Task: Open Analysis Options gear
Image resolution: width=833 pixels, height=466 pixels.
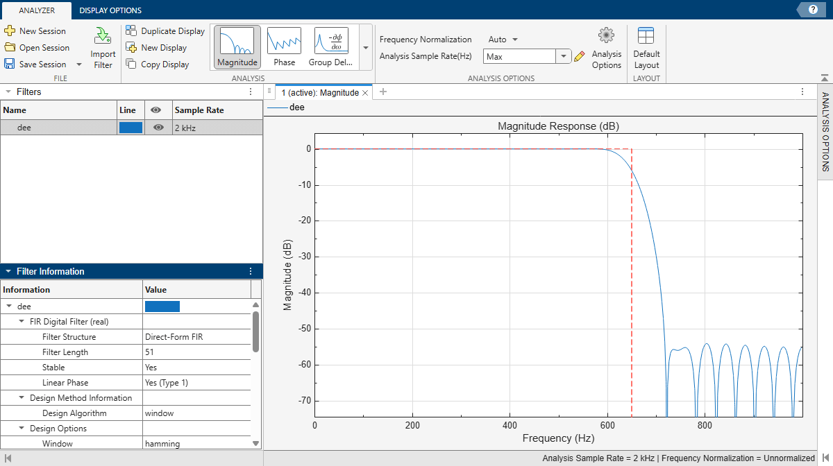Action: pos(607,48)
